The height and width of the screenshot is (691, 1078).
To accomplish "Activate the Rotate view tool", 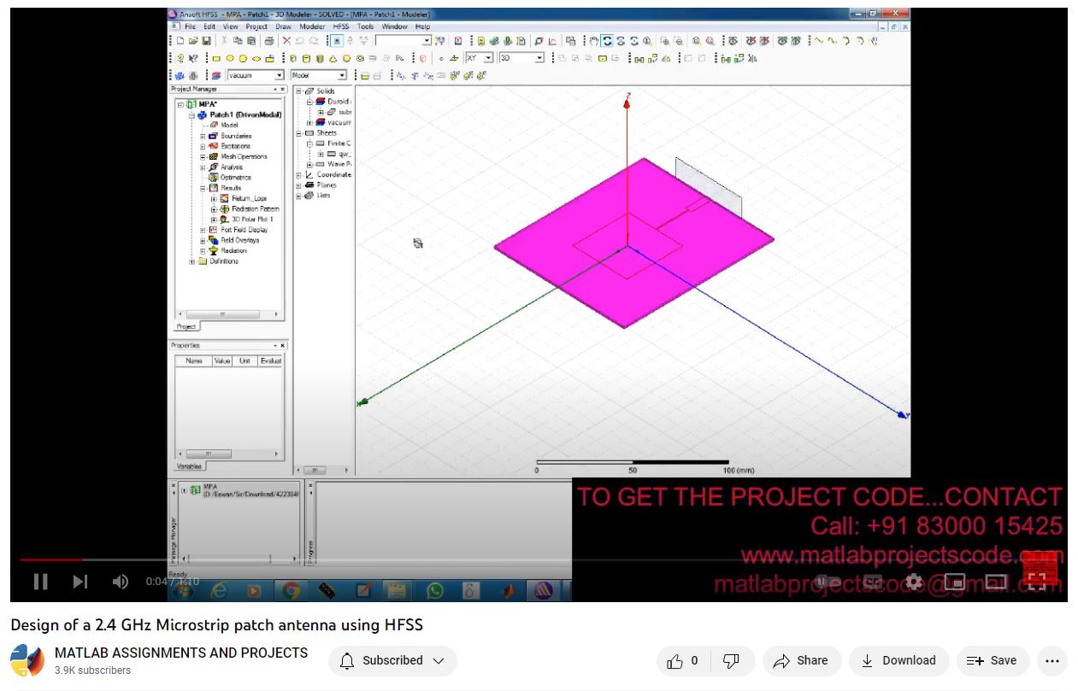I will (x=607, y=41).
